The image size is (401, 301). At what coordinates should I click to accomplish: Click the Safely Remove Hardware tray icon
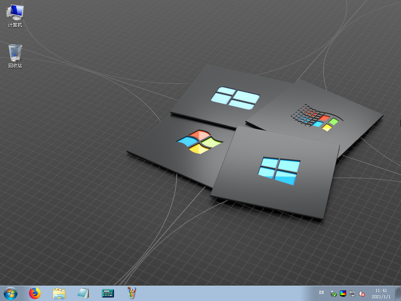click(x=333, y=293)
